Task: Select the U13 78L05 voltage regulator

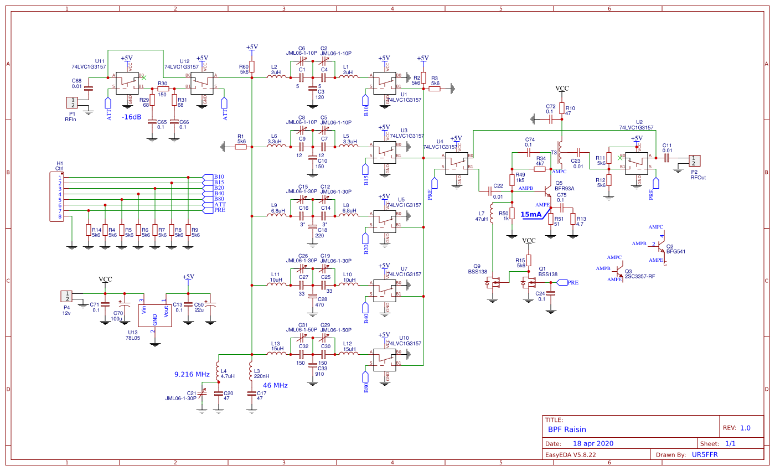Action: pyautogui.click(x=155, y=315)
